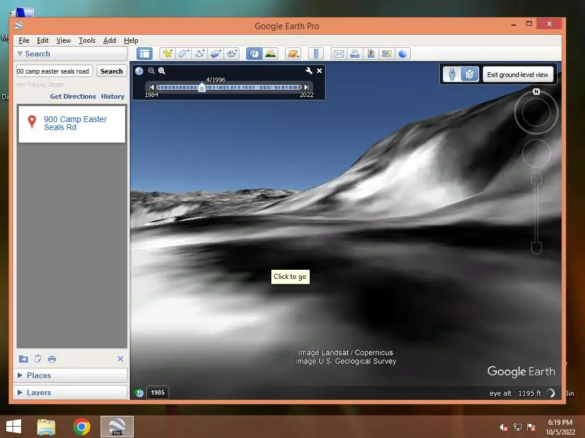This screenshot has width=585, height=438.
Task: Toggle the historical imagery clock button
Action: (254, 54)
